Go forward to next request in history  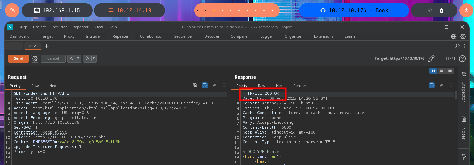coord(87,58)
